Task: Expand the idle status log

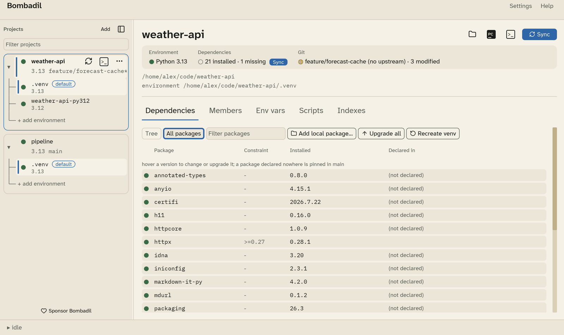Action: coord(14,328)
